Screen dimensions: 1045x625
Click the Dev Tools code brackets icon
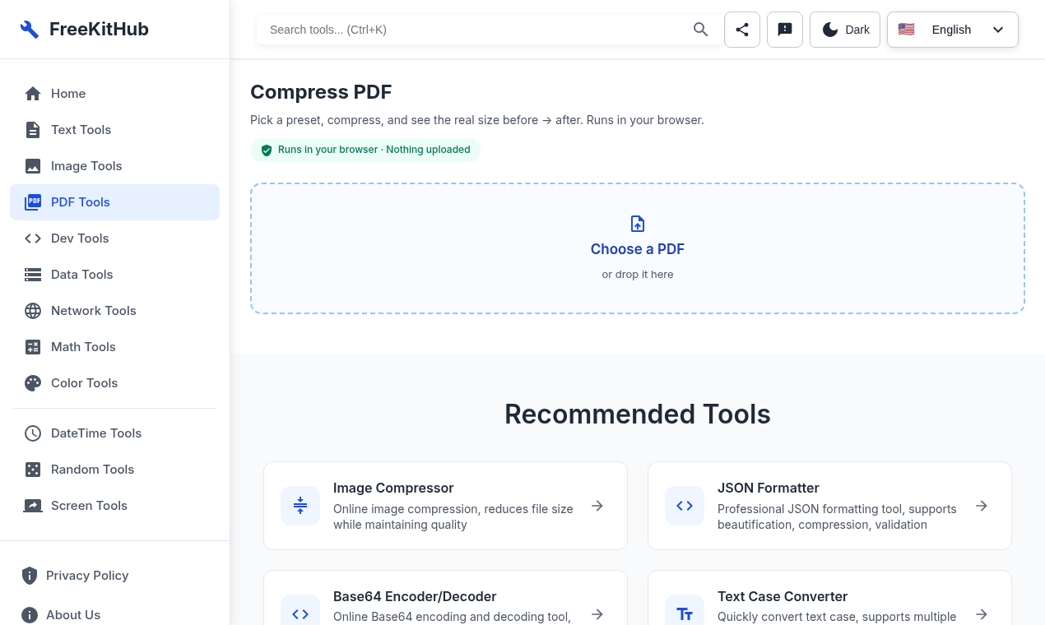33,238
